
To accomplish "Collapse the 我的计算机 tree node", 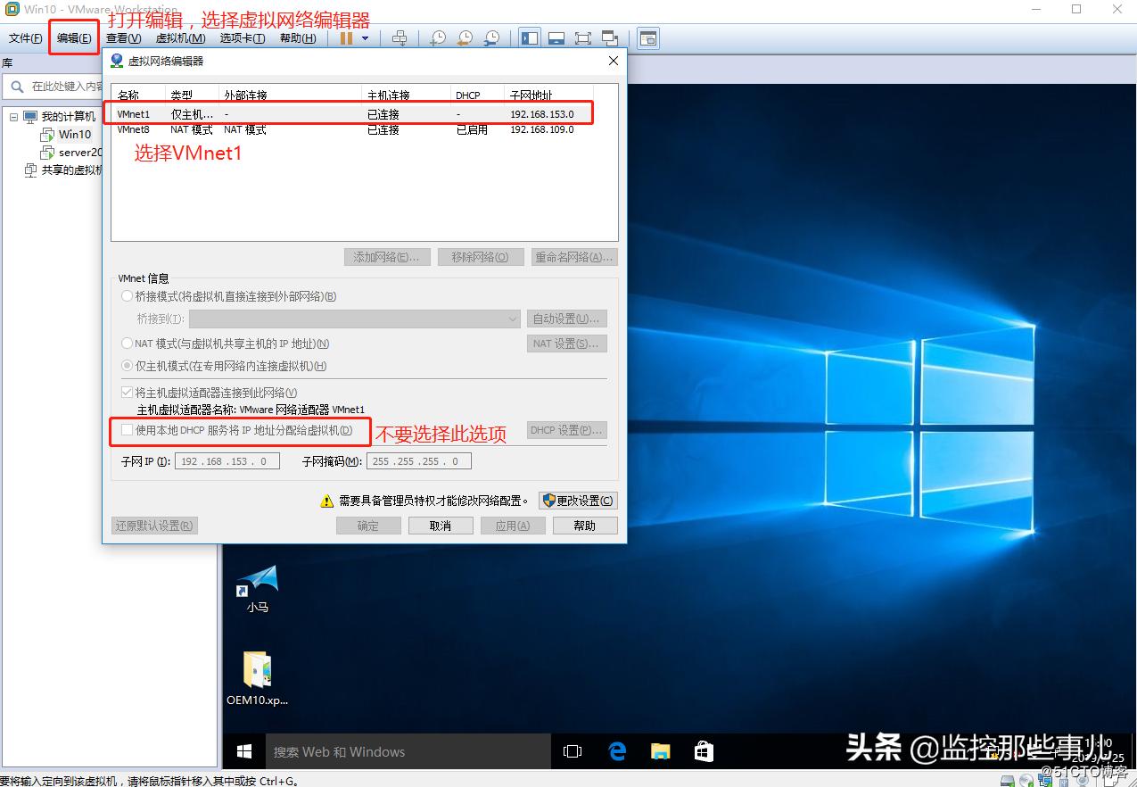I will pos(12,116).
